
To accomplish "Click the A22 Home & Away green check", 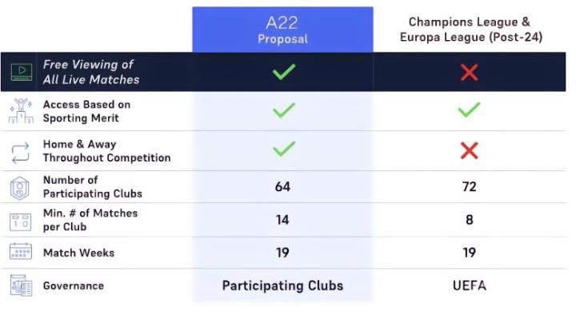I will click(284, 149).
